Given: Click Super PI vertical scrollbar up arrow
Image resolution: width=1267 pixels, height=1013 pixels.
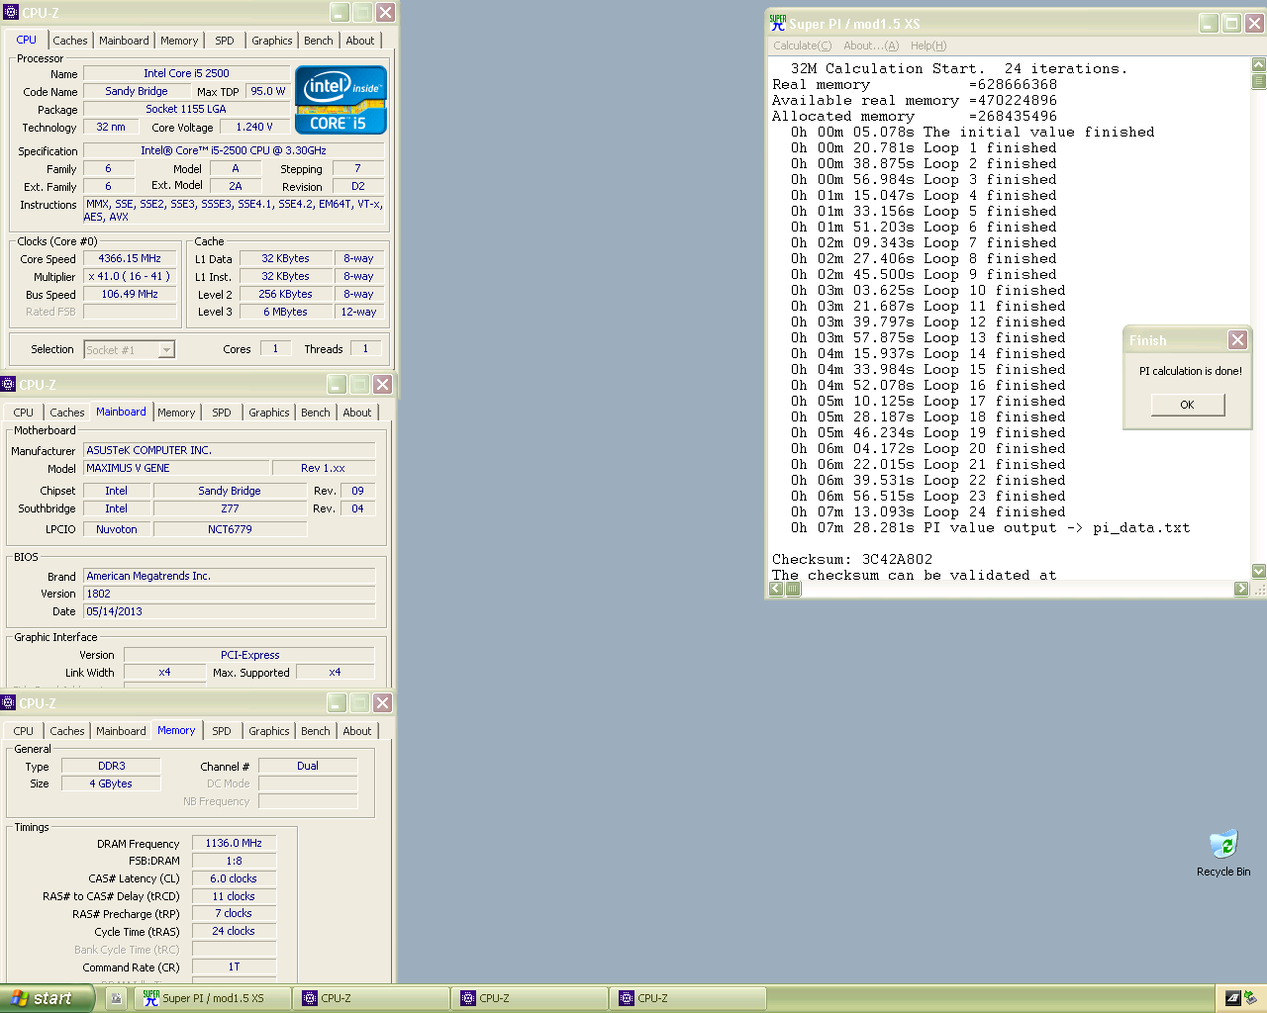Looking at the screenshot, I should pyautogui.click(x=1259, y=64).
